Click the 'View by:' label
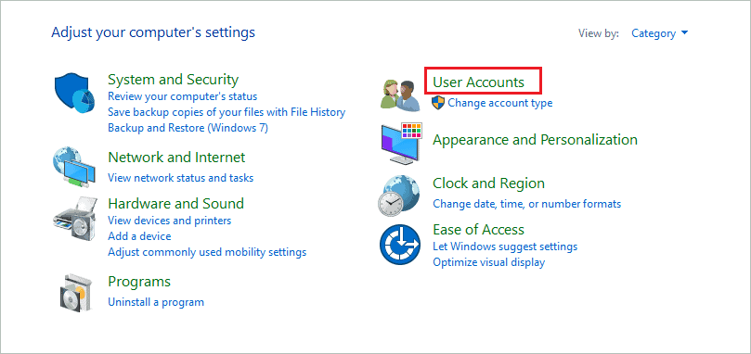Screen dimensions: 751x354 [599, 33]
